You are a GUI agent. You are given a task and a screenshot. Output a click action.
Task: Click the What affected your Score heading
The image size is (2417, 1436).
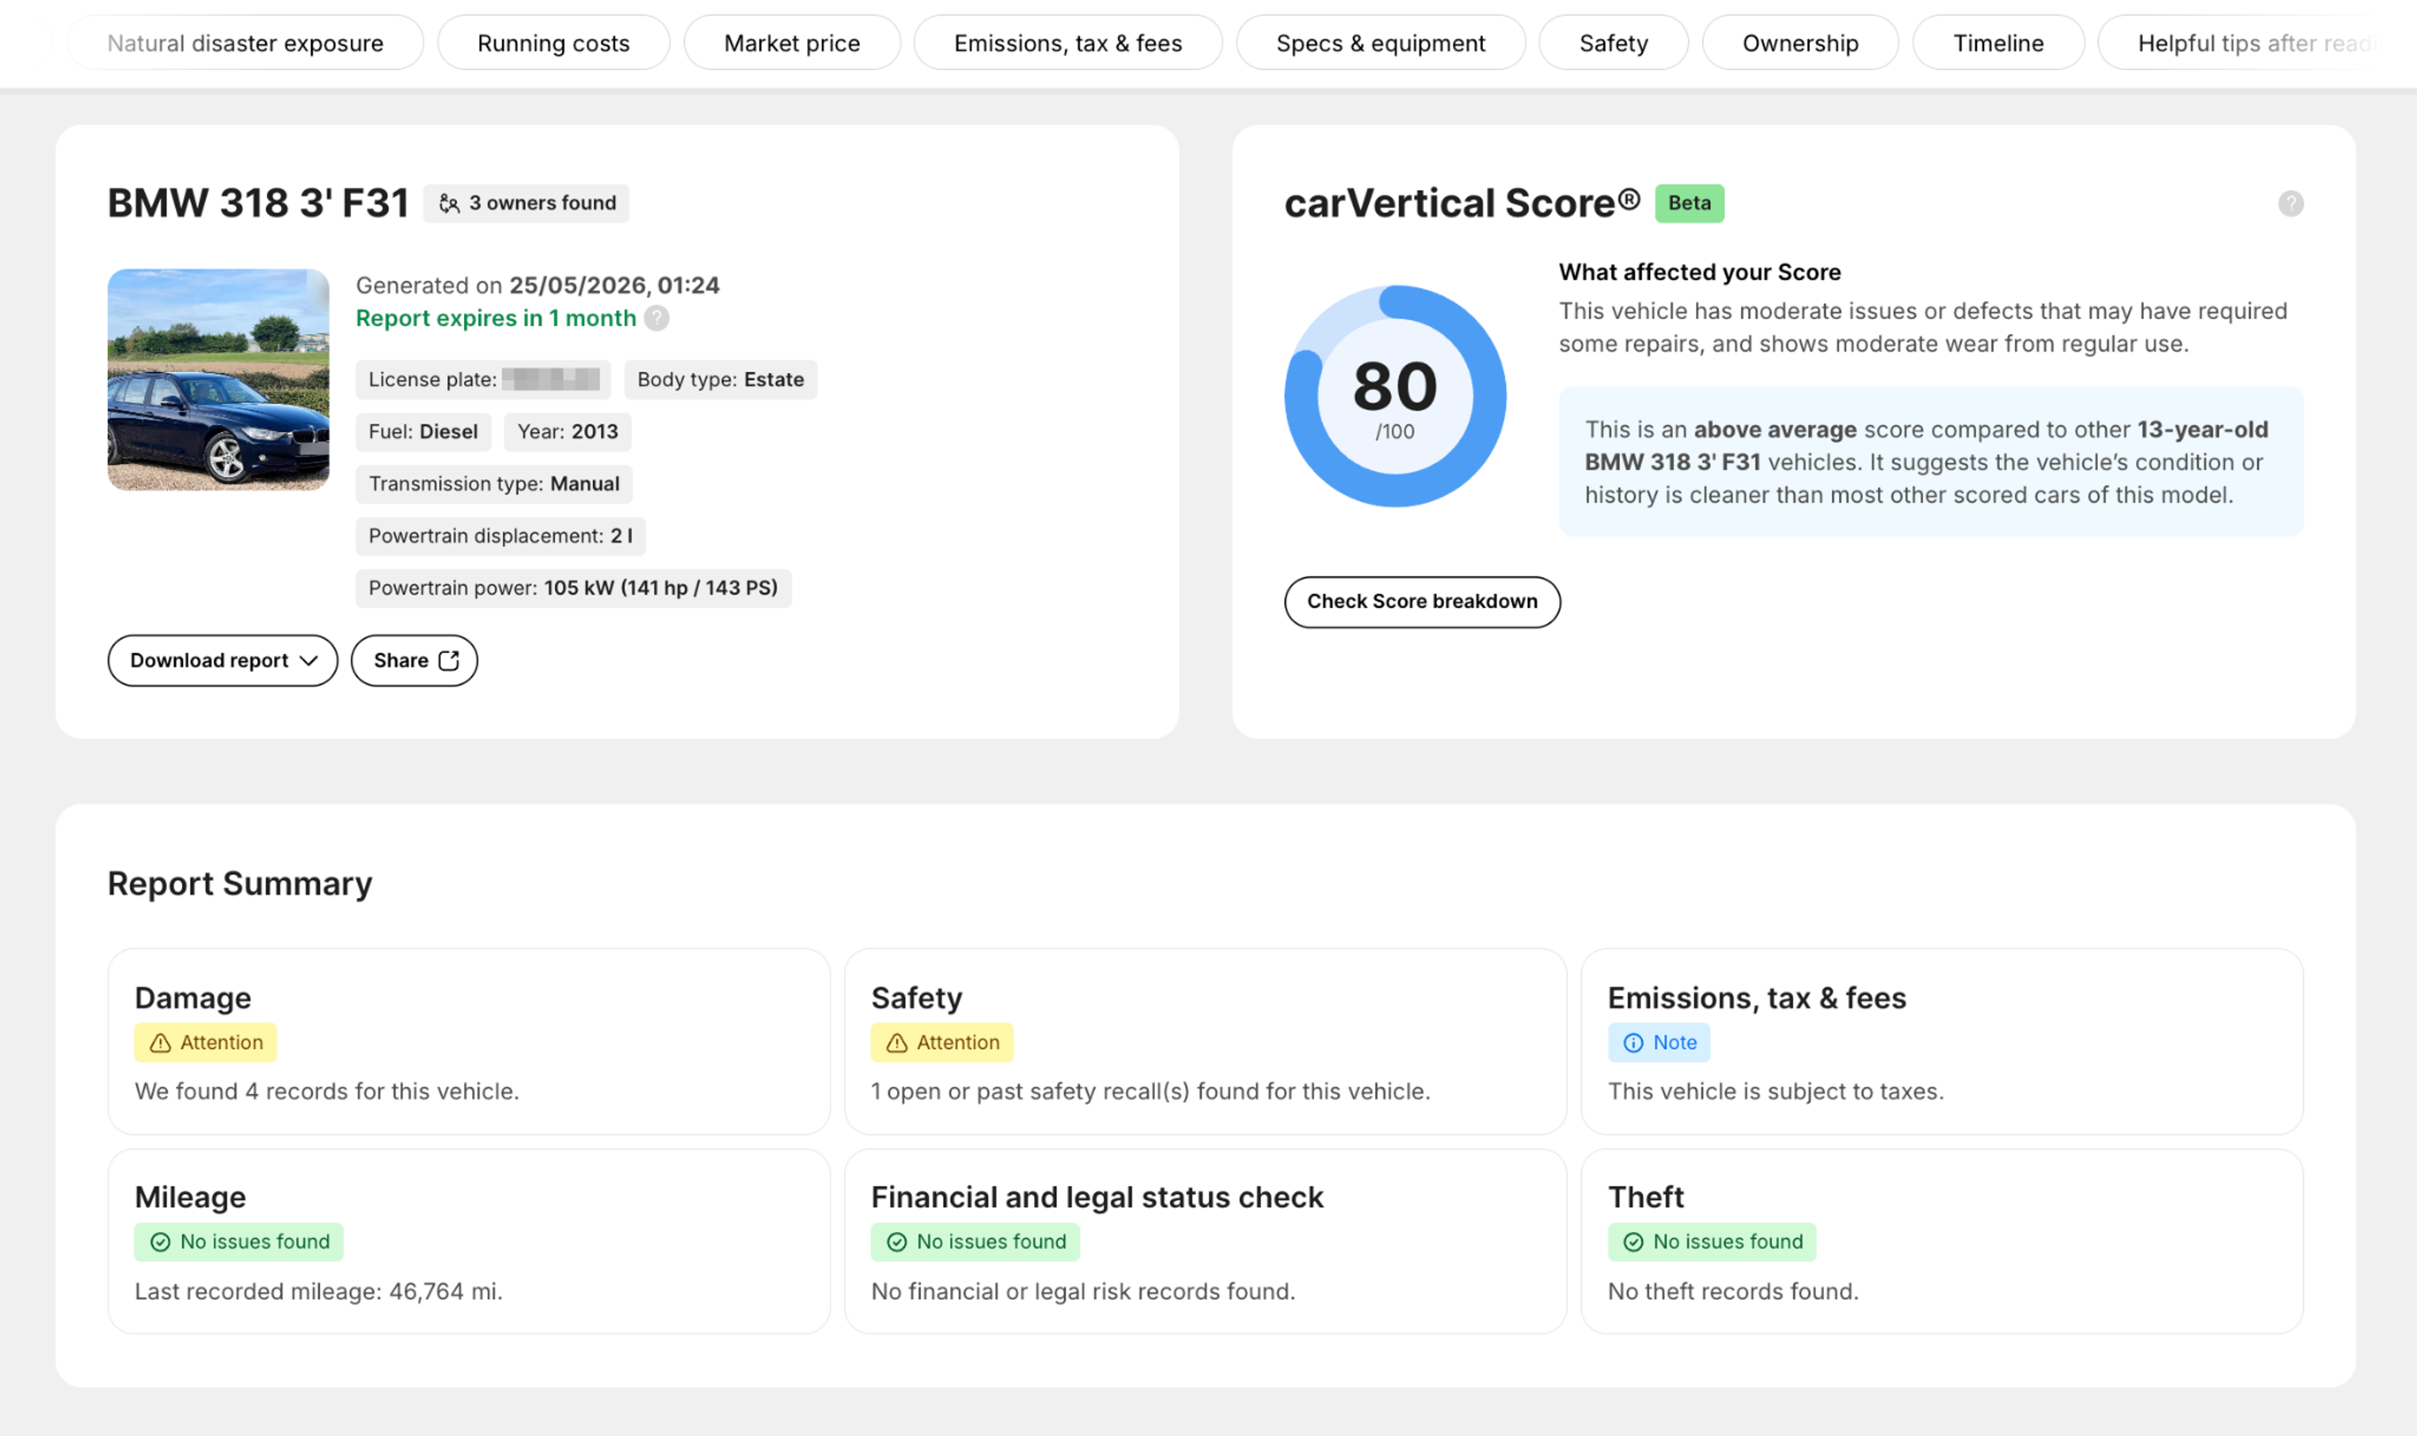[1700, 272]
